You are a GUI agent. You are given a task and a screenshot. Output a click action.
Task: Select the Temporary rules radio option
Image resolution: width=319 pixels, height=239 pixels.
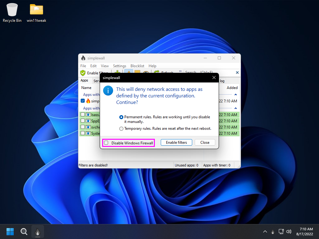[x=121, y=129]
